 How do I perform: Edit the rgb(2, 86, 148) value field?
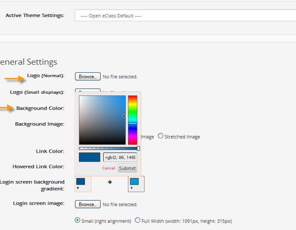coord(120,157)
